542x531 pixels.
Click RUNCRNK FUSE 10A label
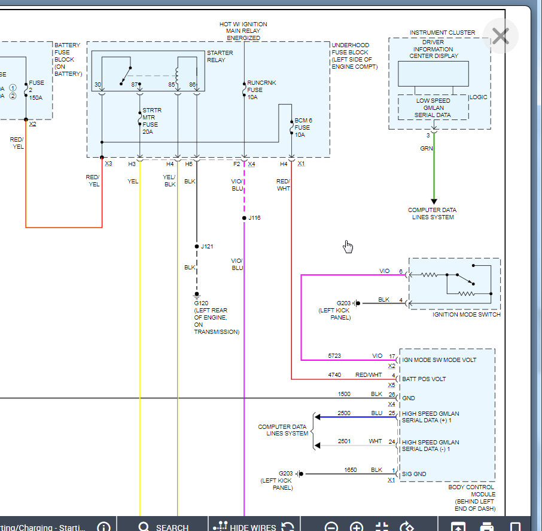point(261,90)
